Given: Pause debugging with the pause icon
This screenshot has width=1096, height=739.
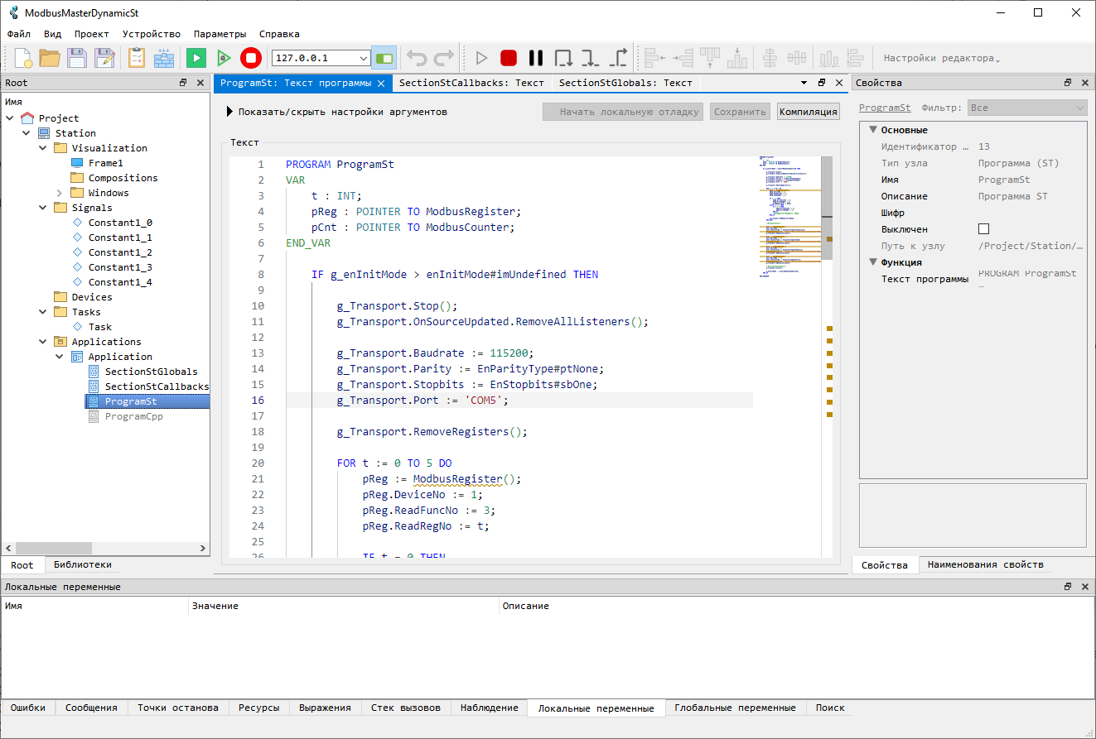Looking at the screenshot, I should [536, 58].
